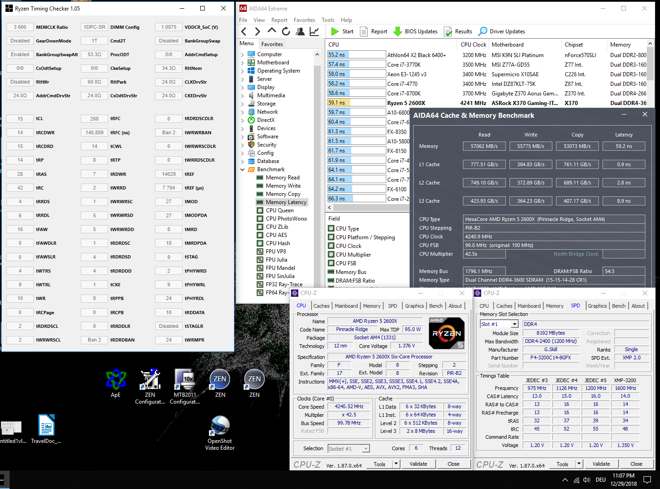Click the AIDA64 tree scrollbar up arrow
This screenshot has width=660, height=489.
(317, 54)
